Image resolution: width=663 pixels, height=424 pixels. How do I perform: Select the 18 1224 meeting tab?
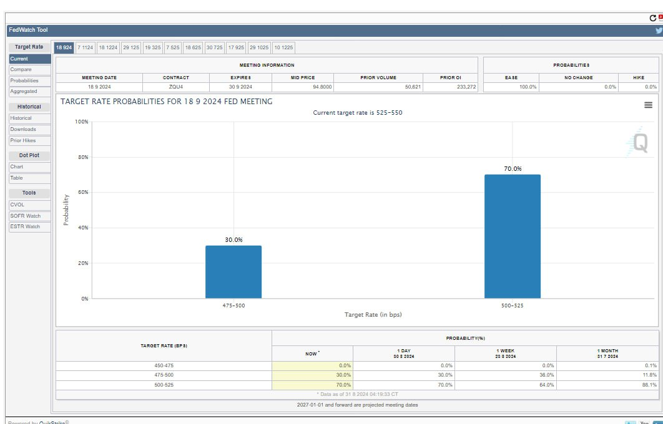coord(108,48)
